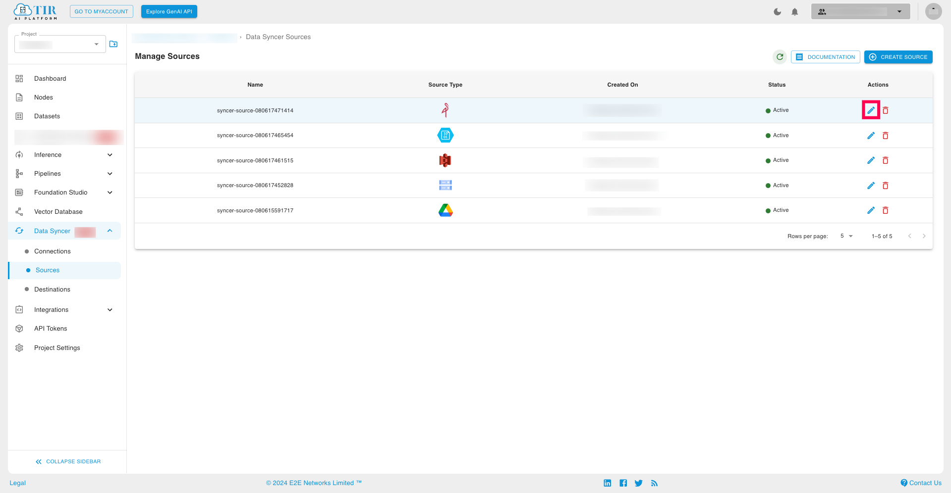Image resolution: width=951 pixels, height=493 pixels.
Task: Click the MinIO source type icon
Action: (x=446, y=110)
